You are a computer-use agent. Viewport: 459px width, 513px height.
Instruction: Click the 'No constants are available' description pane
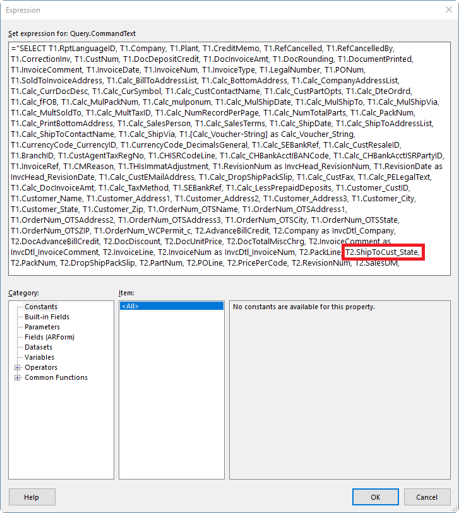[x=340, y=390]
